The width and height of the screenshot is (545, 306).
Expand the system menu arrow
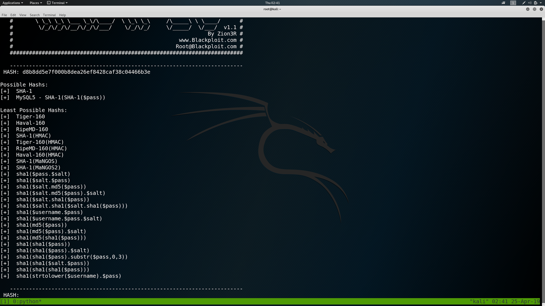pyautogui.click(x=541, y=3)
